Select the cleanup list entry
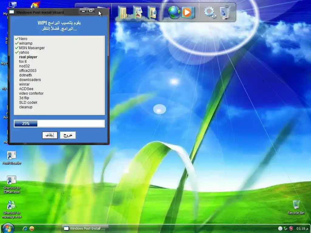 (x=26, y=107)
